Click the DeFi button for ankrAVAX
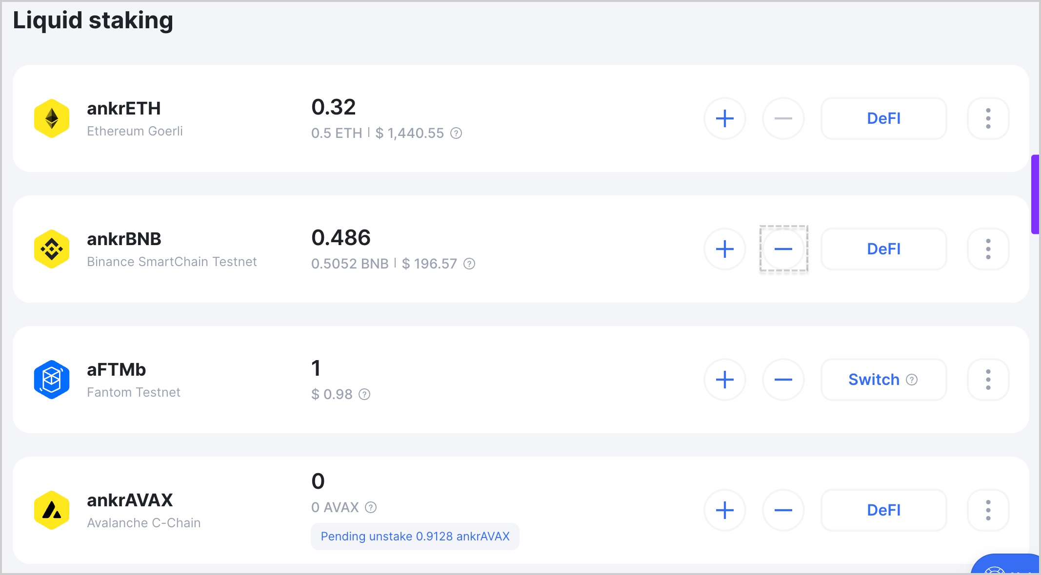Image resolution: width=1041 pixels, height=575 pixels. click(x=883, y=510)
